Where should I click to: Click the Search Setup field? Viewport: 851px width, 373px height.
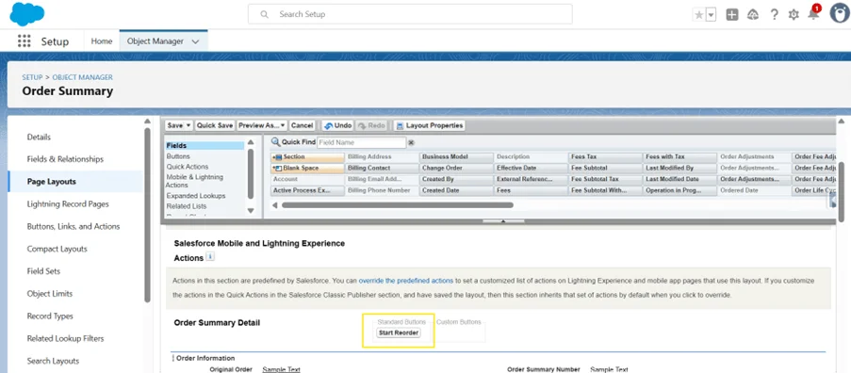(410, 14)
